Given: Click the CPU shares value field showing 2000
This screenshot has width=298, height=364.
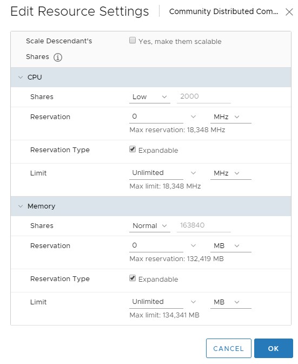Looking at the screenshot, I should [x=204, y=96].
